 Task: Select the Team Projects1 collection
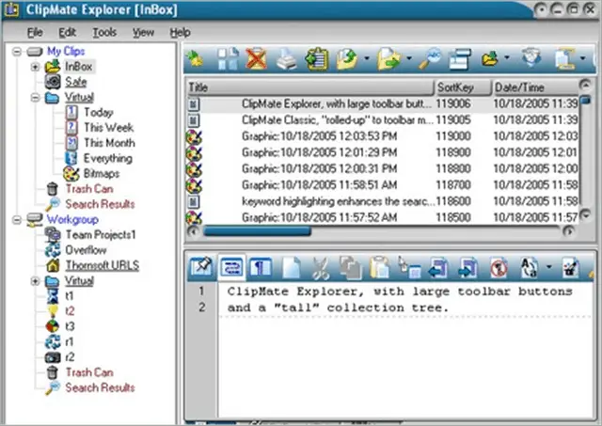click(101, 234)
